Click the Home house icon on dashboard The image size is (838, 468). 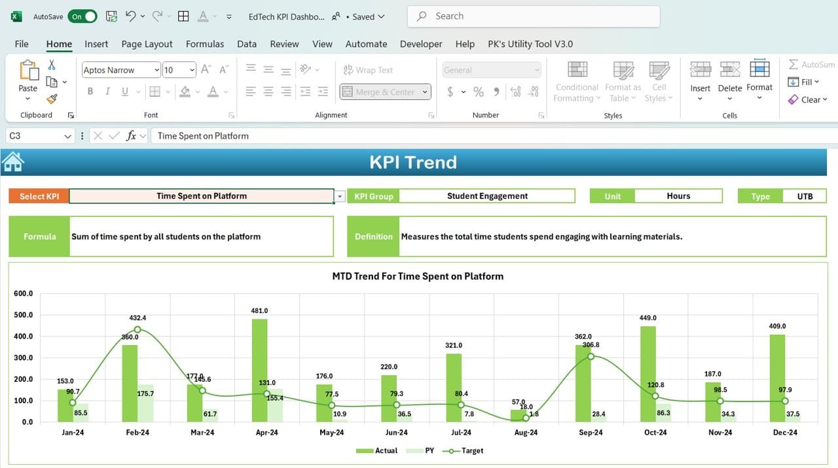pos(13,161)
